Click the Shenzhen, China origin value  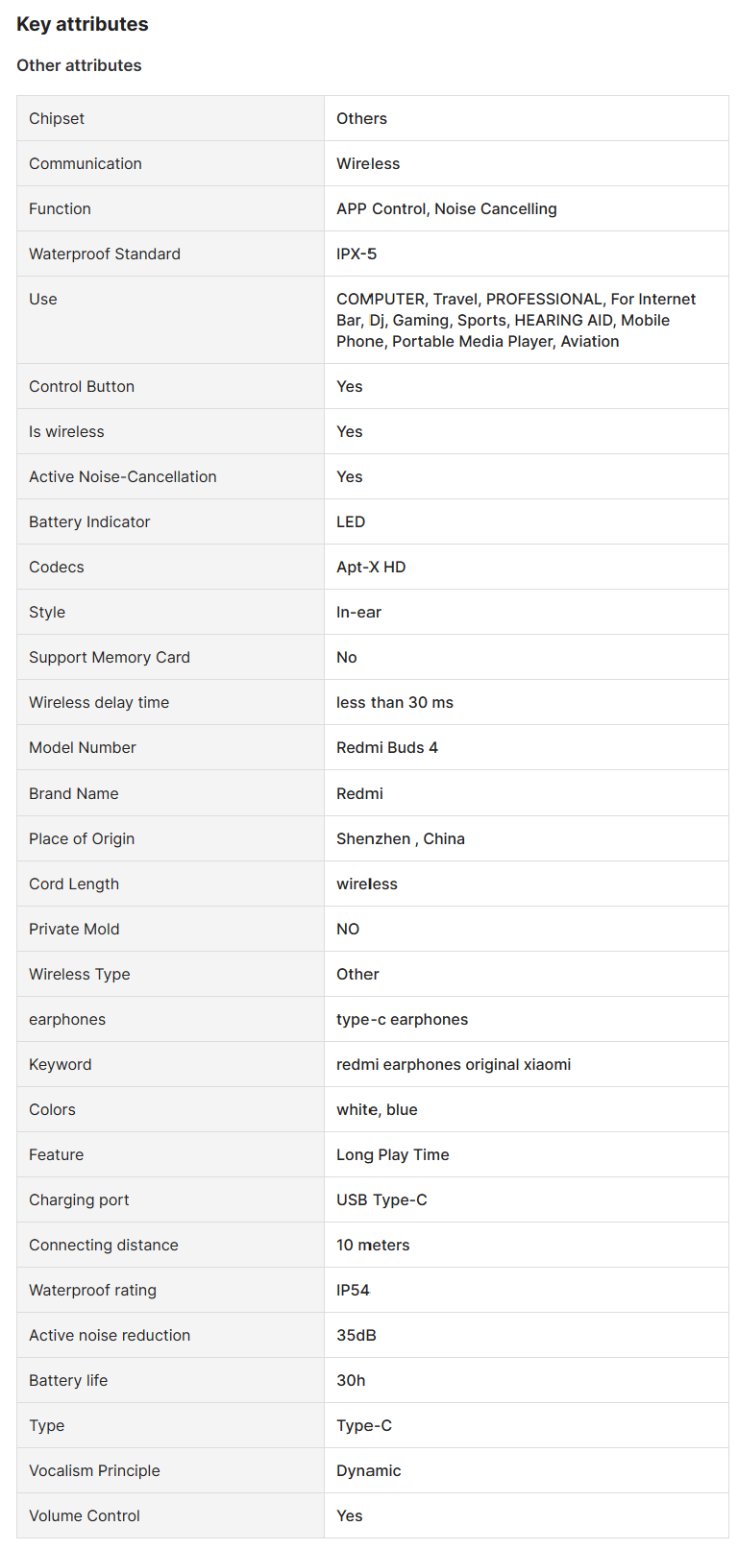(x=401, y=838)
